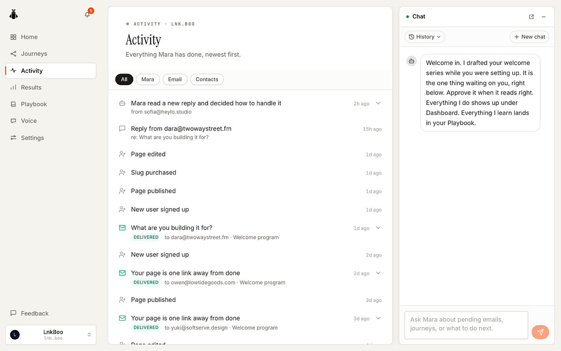Click the Ask Mara message input field
The width and height of the screenshot is (561, 351).
(x=466, y=325)
